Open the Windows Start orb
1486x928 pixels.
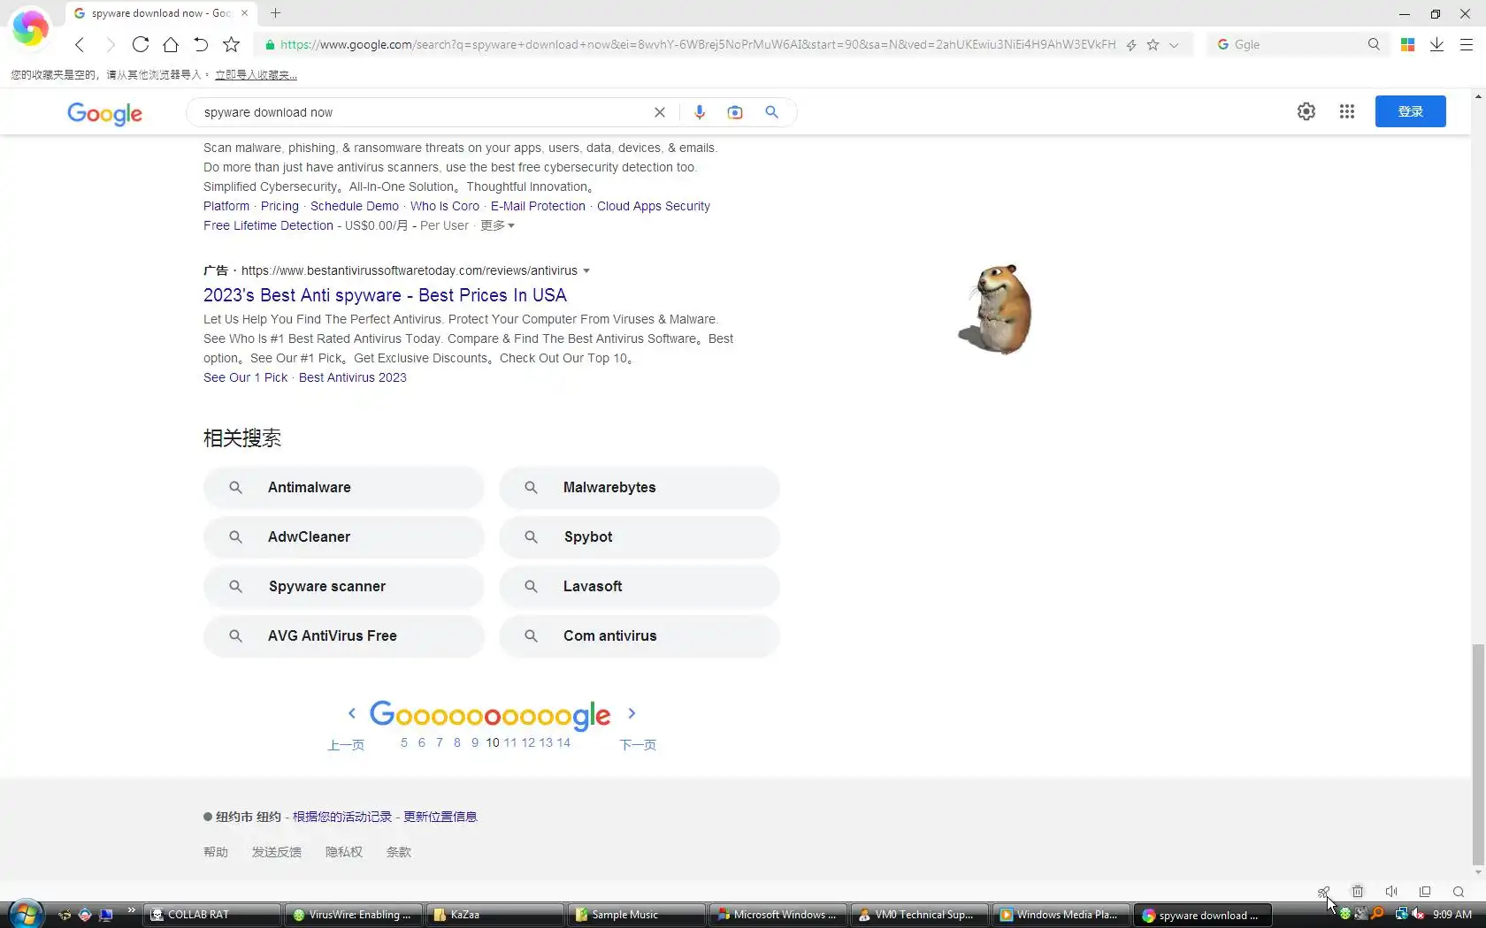pyautogui.click(x=26, y=914)
